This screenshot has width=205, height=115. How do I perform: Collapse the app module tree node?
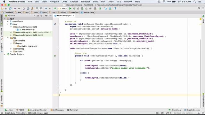(5, 19)
